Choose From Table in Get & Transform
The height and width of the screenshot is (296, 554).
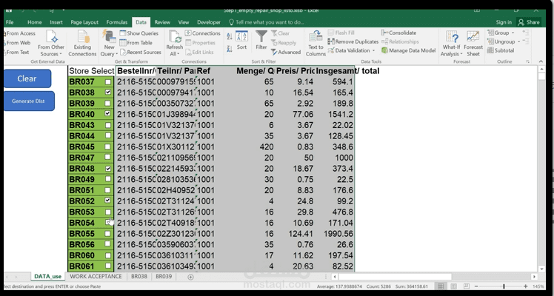136,43
